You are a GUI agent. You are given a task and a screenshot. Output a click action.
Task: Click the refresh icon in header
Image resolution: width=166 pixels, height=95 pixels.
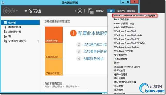point(80,11)
